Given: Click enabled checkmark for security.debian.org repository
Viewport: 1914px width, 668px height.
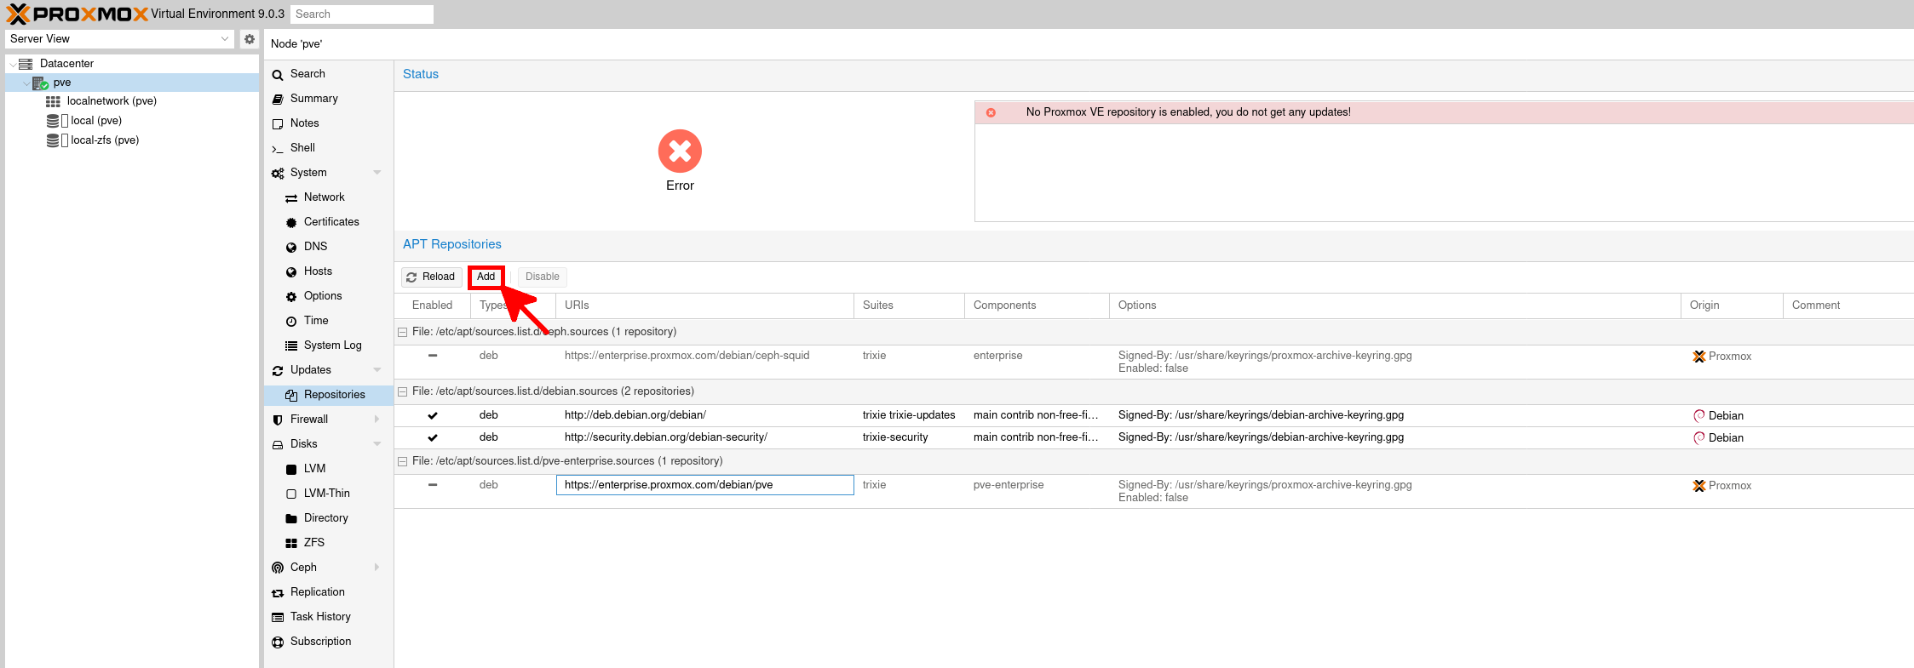Looking at the screenshot, I should 433,438.
